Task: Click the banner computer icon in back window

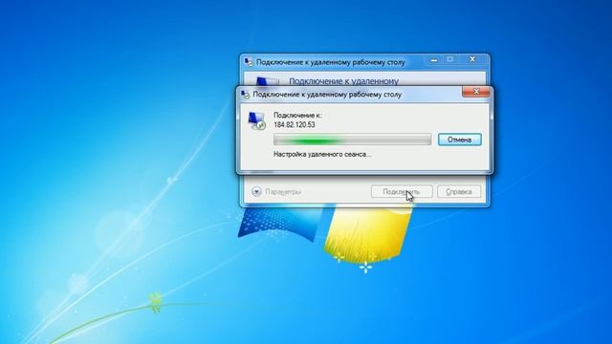Action: click(267, 81)
